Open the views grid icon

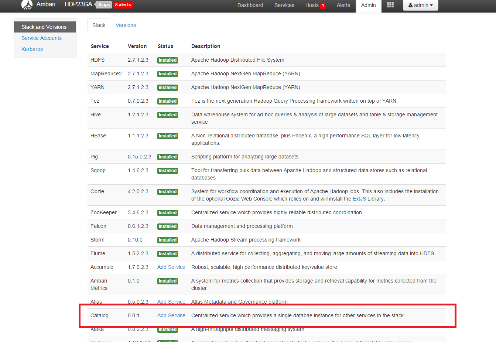[390, 5]
